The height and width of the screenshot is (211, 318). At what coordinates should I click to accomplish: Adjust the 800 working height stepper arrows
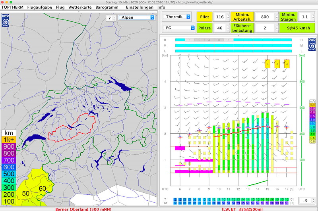277,17
